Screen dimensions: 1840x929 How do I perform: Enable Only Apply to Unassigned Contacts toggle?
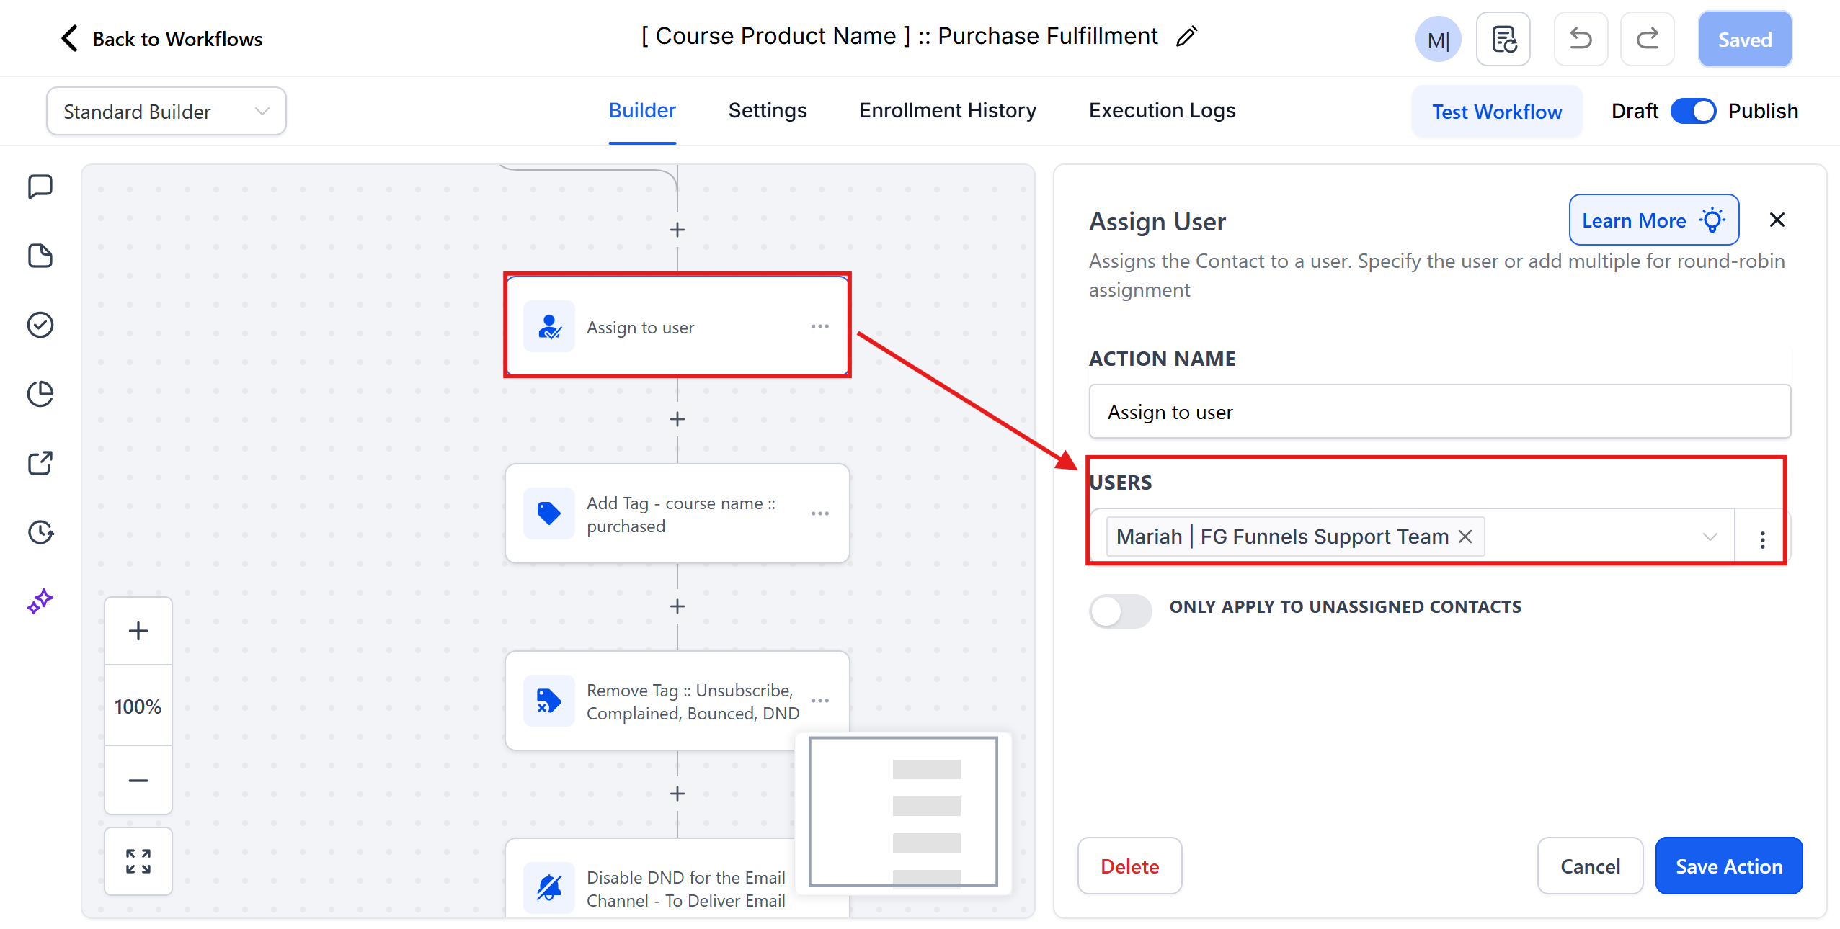(x=1120, y=611)
